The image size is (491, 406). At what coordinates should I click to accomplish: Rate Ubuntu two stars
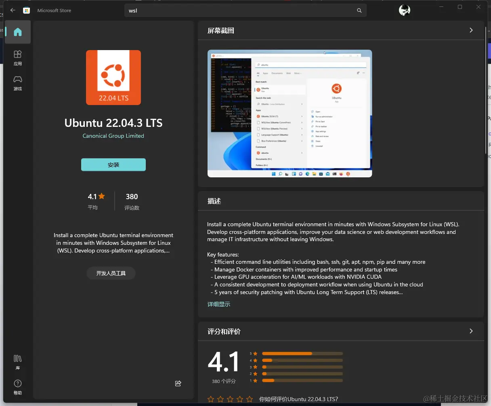point(220,399)
